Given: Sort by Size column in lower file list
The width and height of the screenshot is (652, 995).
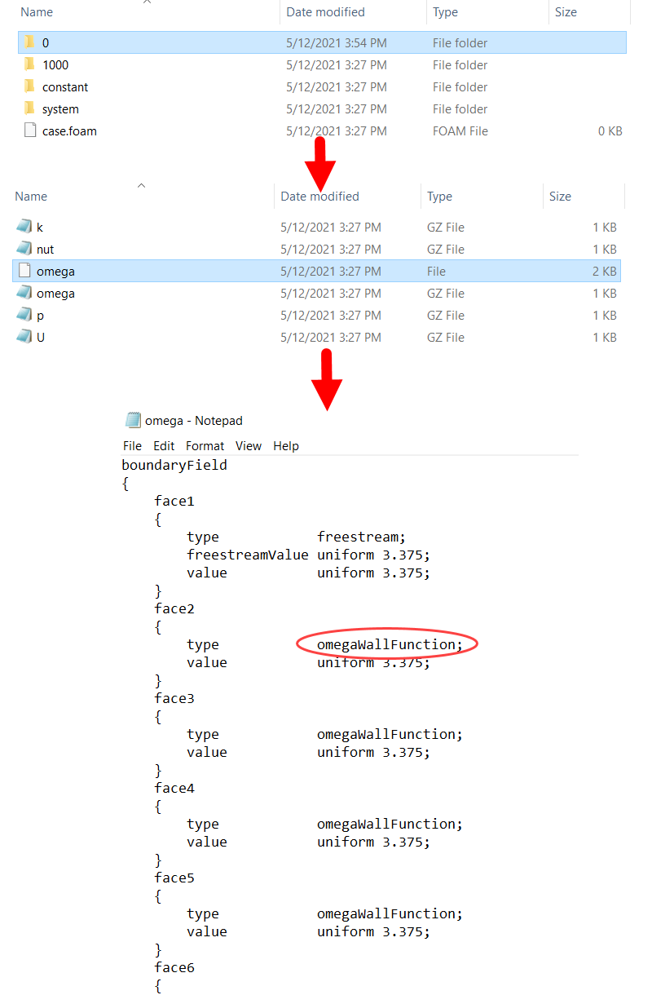Looking at the screenshot, I should coord(560,197).
